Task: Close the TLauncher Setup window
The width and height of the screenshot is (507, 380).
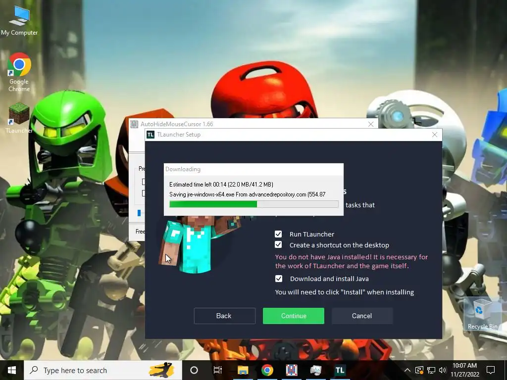Action: (435, 135)
